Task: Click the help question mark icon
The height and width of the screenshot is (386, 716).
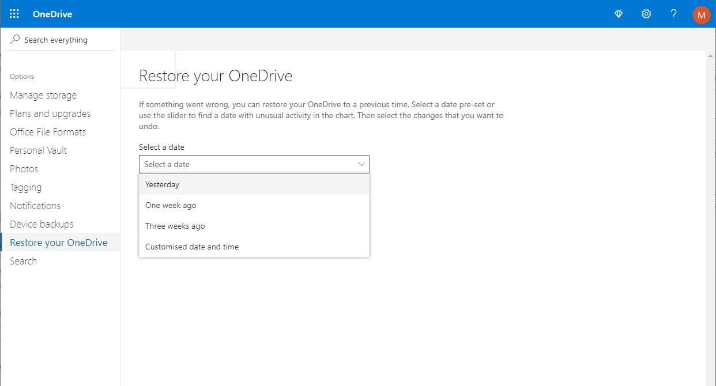Action: [673, 14]
